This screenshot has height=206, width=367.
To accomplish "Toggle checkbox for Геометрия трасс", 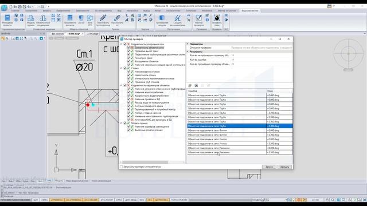I will point(128,58).
